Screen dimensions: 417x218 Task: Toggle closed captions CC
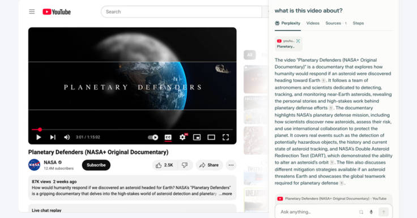click(168, 137)
